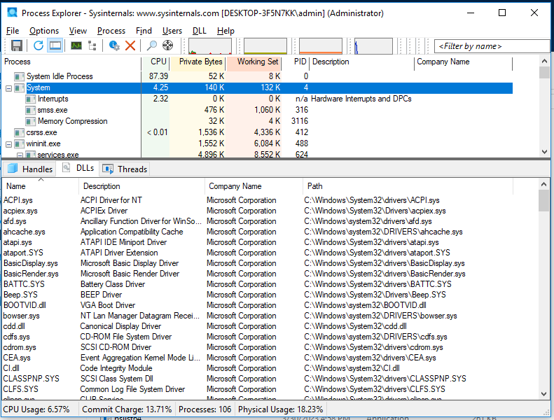Switch to the DLLs tab

(x=78, y=168)
